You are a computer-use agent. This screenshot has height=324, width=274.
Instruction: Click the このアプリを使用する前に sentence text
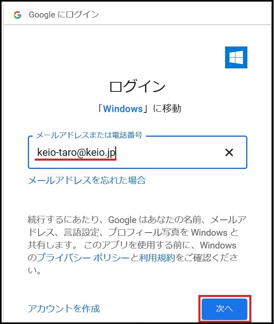[138, 245]
